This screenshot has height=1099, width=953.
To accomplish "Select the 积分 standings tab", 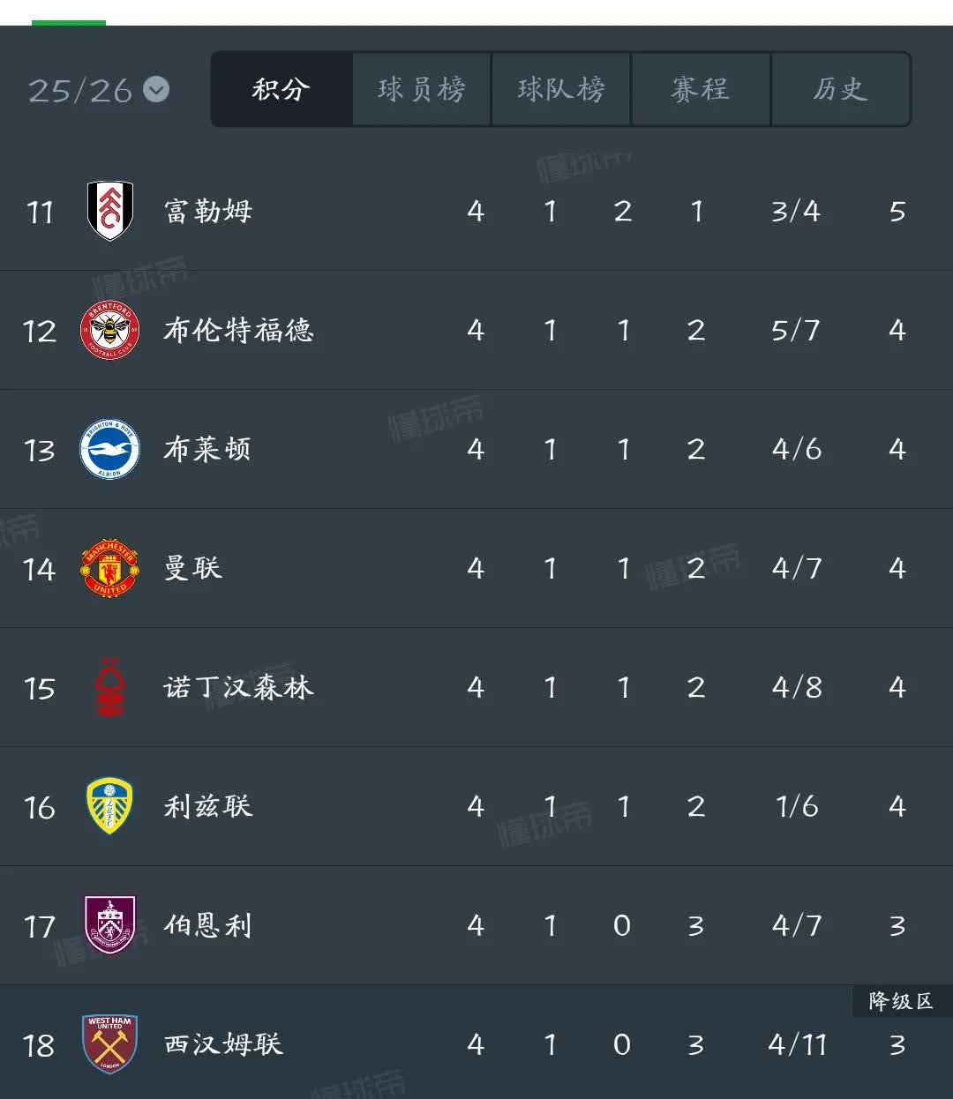I will coord(281,89).
